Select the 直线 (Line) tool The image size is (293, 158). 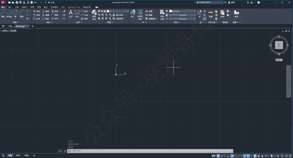tap(3, 14)
